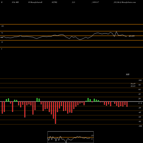This screenshot has width=143, height=143.
Task: Click the MR axis label 20
Action: (140, 99)
